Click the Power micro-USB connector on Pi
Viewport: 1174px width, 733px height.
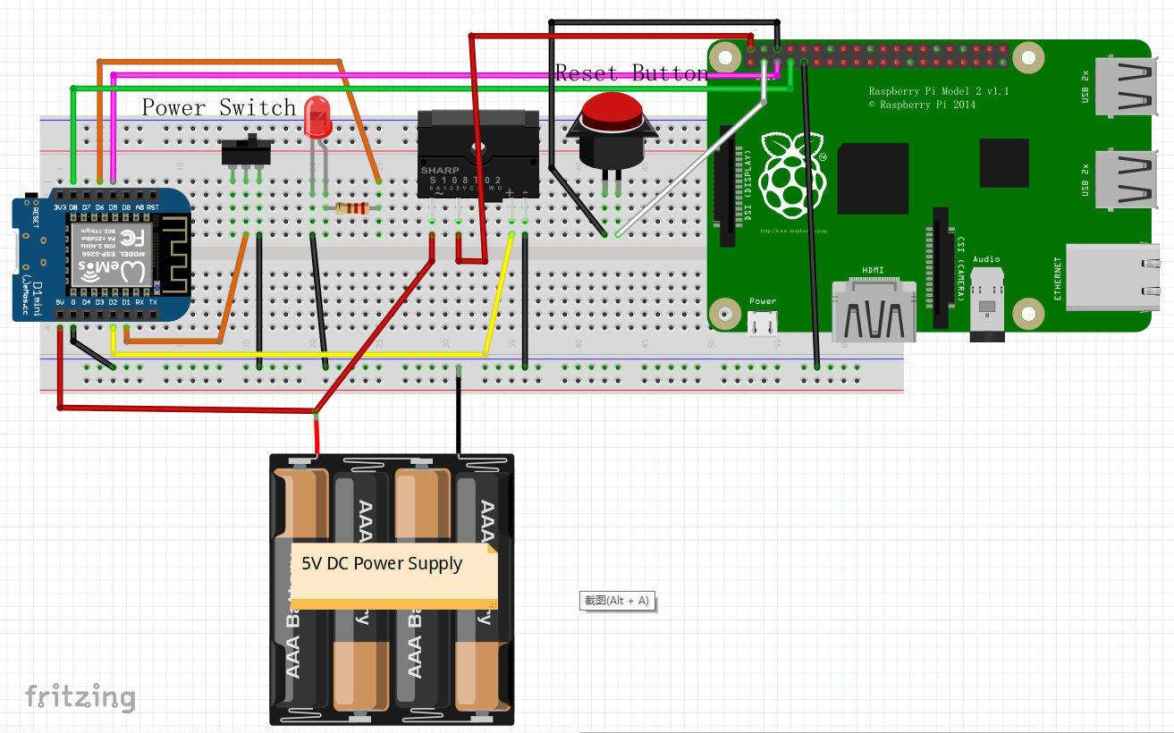pyautogui.click(x=764, y=323)
